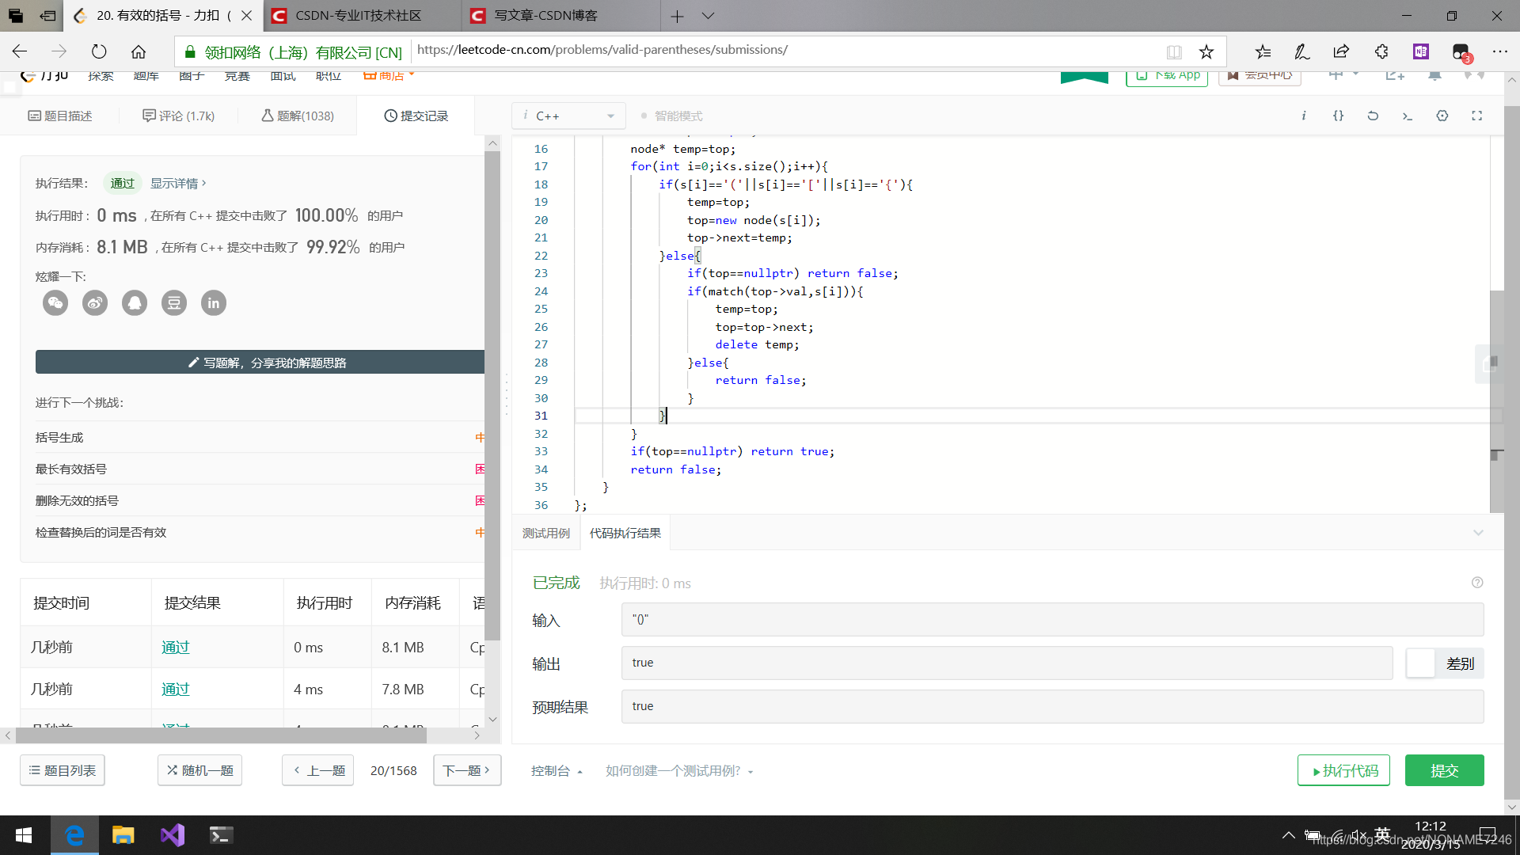The height and width of the screenshot is (855, 1520).
Task: Share result via the QQ icon
Action: (x=135, y=302)
